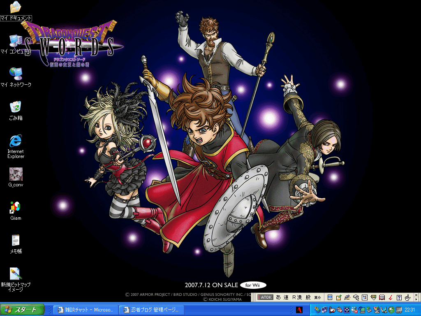Select the G_conv cat picture icon
The width and height of the screenshot is (421, 316).
click(x=16, y=177)
